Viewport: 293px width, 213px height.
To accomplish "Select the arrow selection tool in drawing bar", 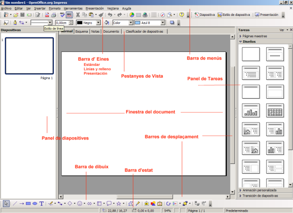I will coord(6,203).
